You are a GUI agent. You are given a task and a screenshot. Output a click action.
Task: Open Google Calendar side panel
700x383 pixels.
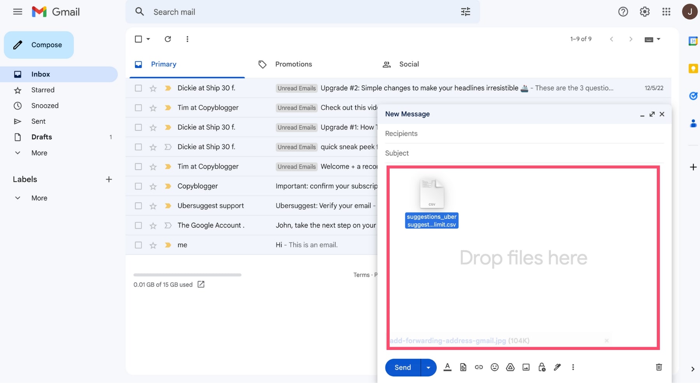pyautogui.click(x=693, y=41)
